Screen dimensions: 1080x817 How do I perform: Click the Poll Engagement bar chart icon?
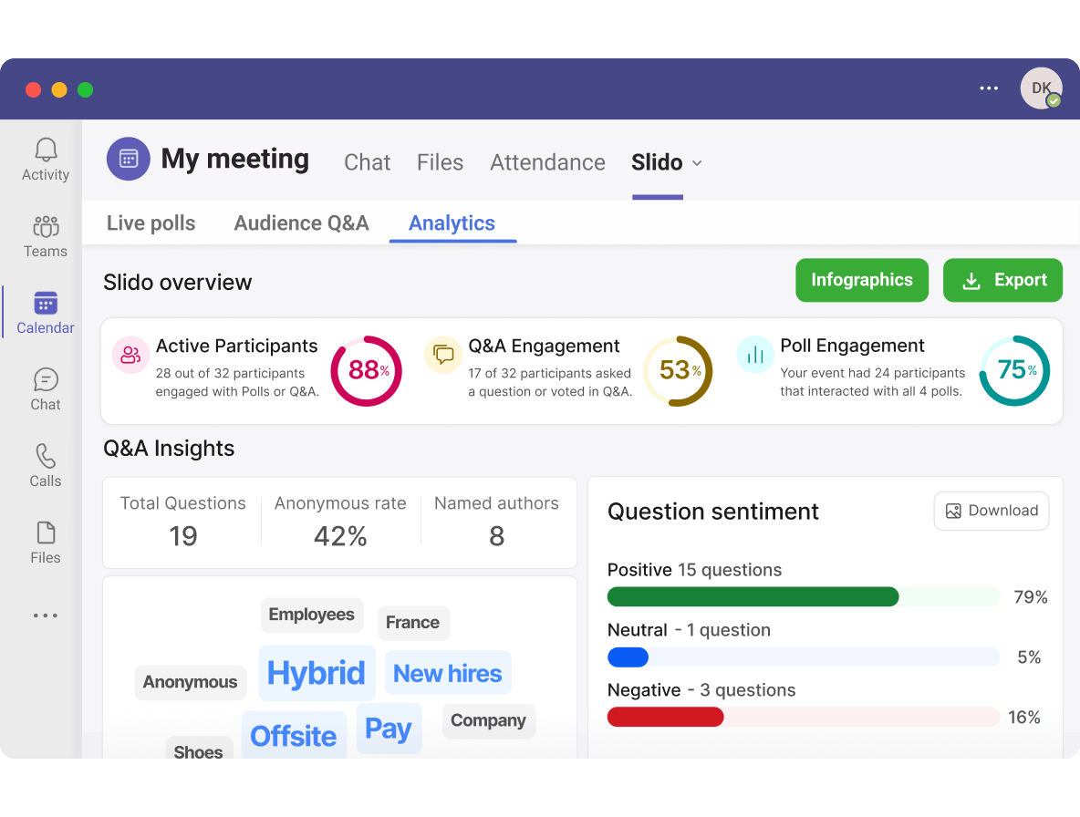tap(755, 355)
